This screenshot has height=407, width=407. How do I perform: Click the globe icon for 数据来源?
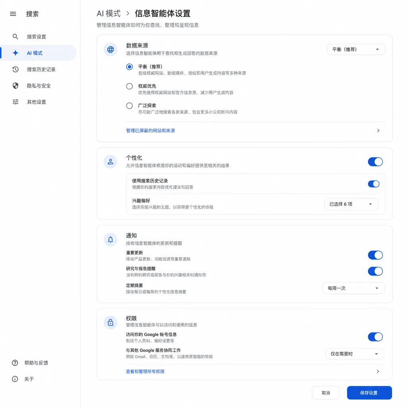pos(110,49)
